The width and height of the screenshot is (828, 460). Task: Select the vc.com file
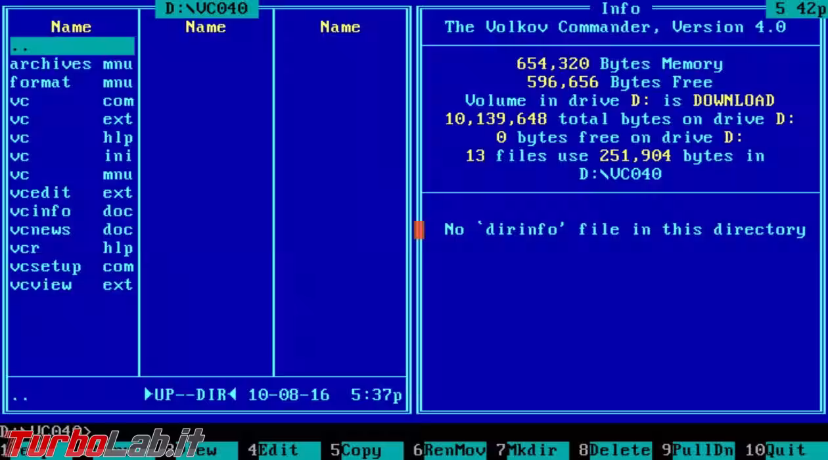pos(72,101)
